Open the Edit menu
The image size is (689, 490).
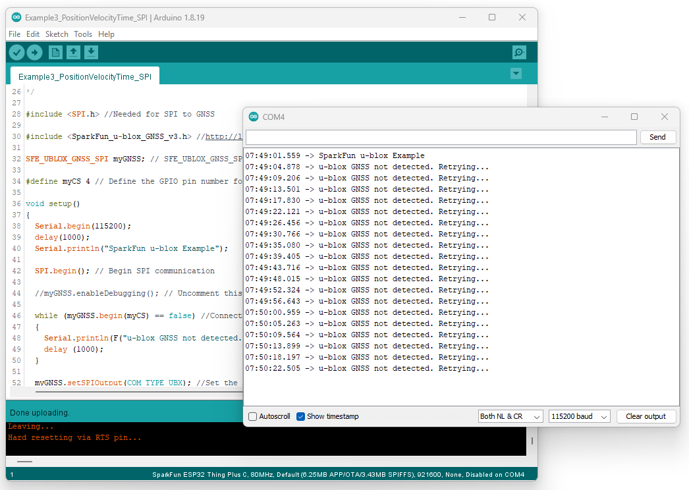click(32, 34)
